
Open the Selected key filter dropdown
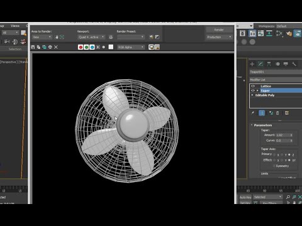point(267,197)
